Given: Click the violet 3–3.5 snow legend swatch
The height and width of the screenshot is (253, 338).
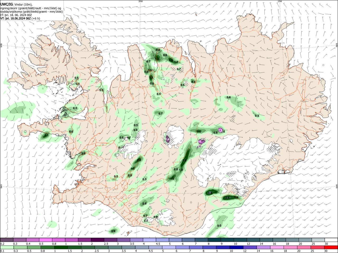Looking at the screenshot, I should (124, 240).
